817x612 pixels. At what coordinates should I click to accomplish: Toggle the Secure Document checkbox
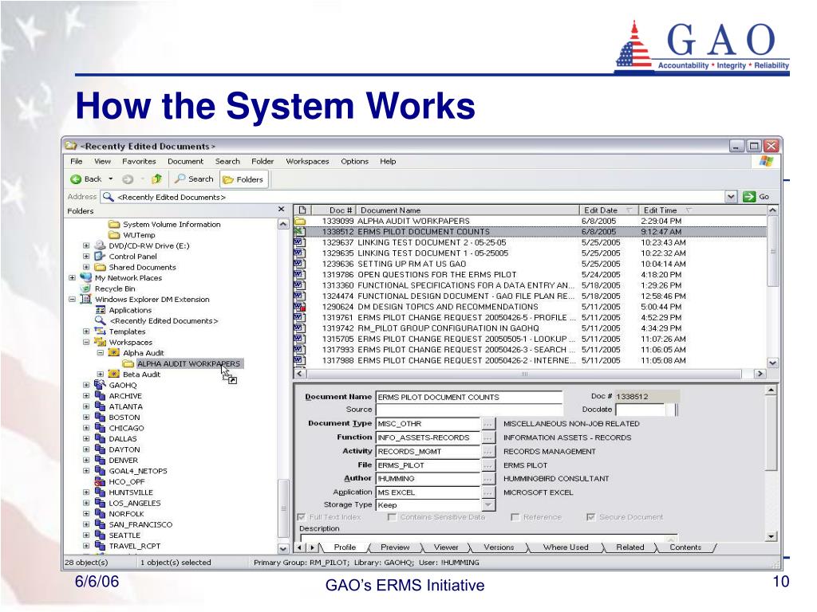[591, 516]
